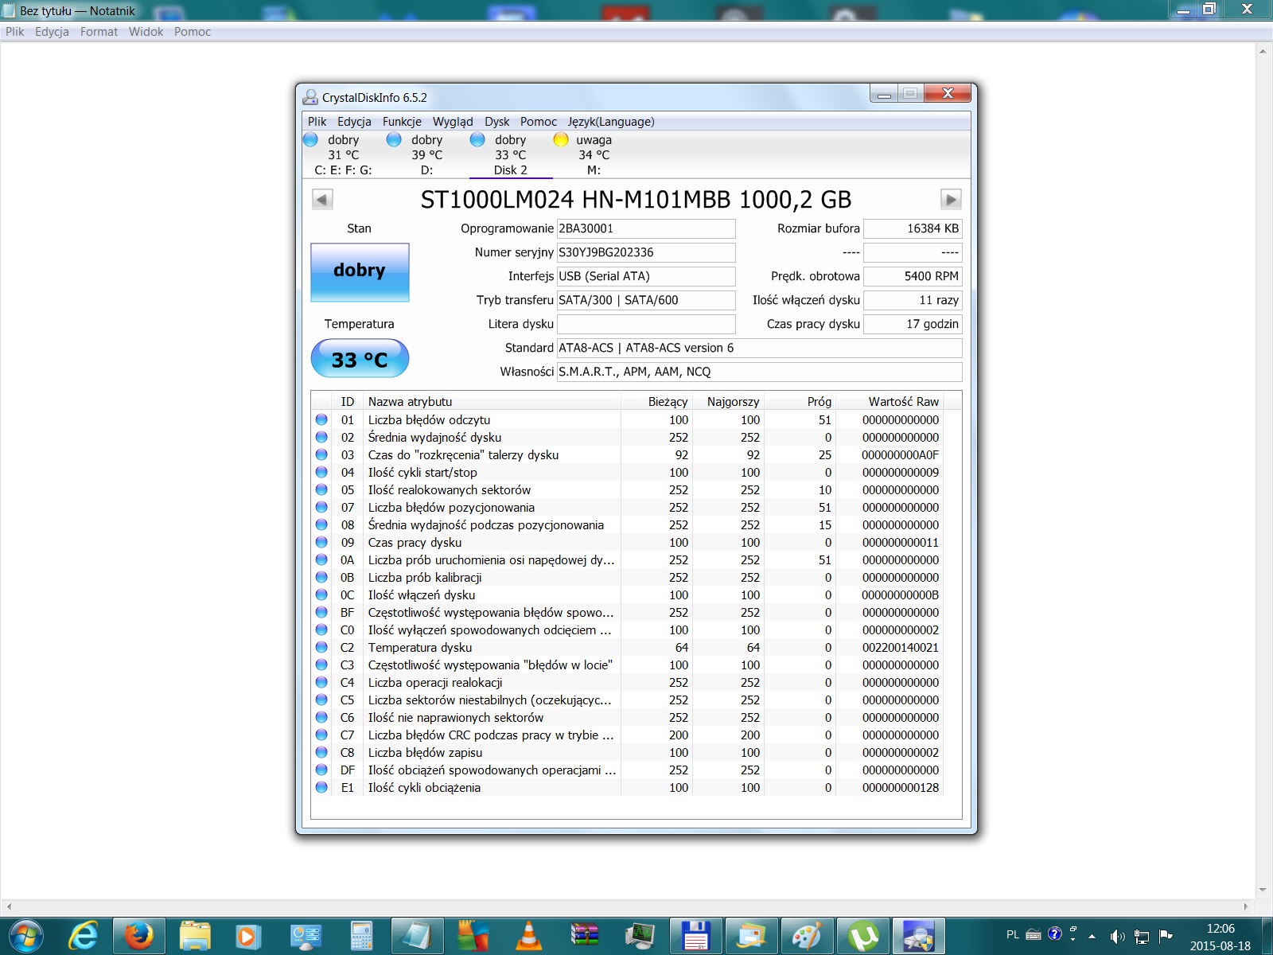Open uTorrent from the taskbar

pos(863,936)
